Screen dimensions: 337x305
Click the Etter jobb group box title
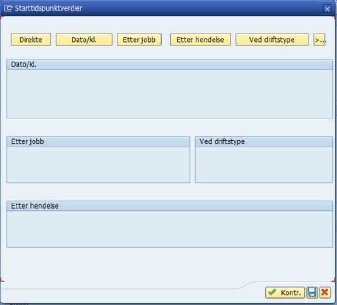[27, 141]
